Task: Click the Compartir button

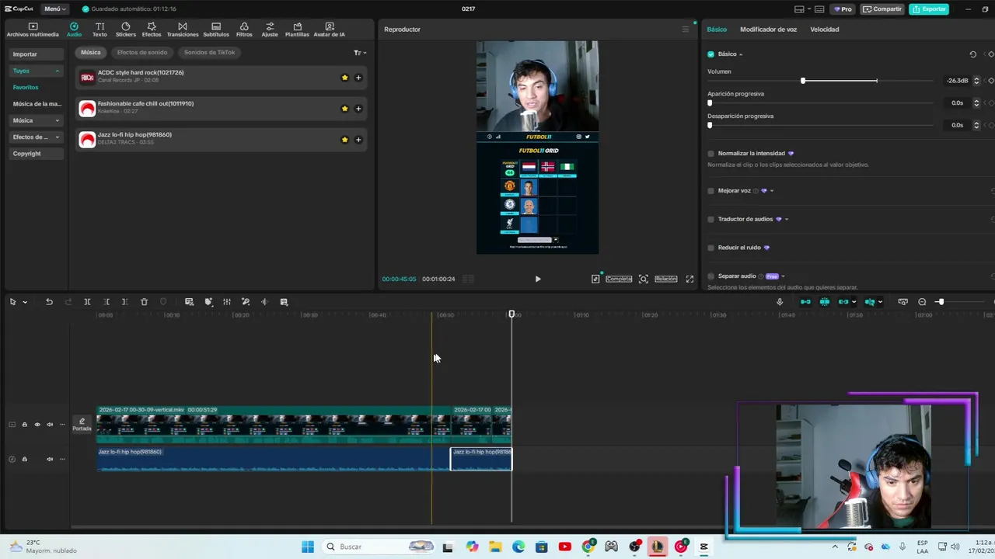Action: pyautogui.click(x=882, y=9)
